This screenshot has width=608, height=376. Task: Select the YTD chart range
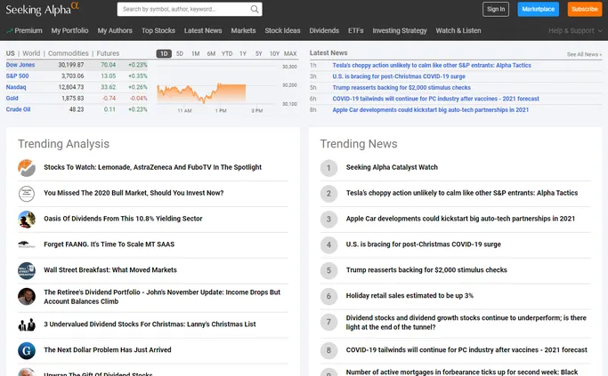(x=227, y=53)
